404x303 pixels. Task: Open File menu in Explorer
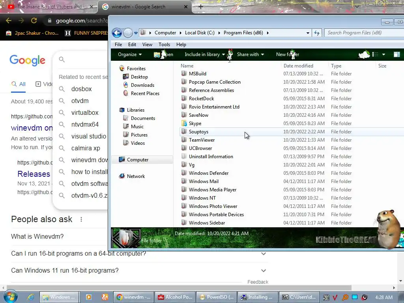pos(118,45)
